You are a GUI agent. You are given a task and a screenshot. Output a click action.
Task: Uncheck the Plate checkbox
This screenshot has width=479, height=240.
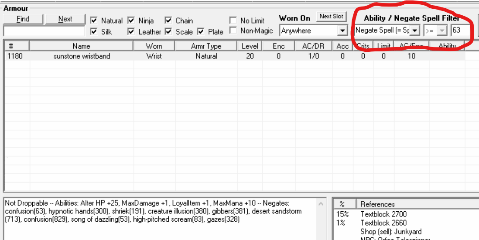pos(201,32)
